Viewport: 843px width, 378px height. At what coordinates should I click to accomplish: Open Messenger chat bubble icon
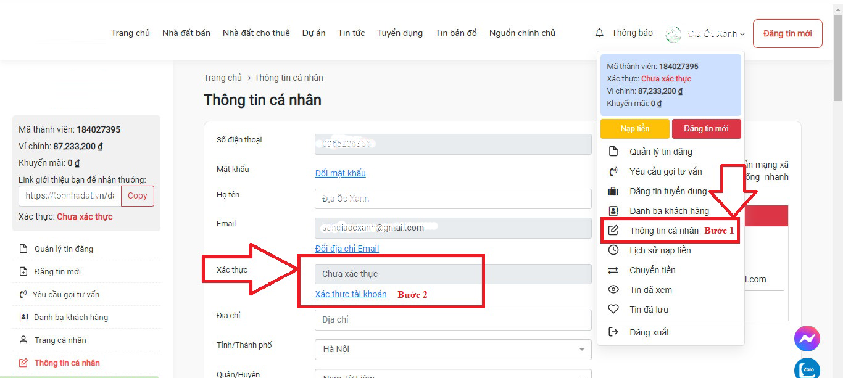coord(807,339)
